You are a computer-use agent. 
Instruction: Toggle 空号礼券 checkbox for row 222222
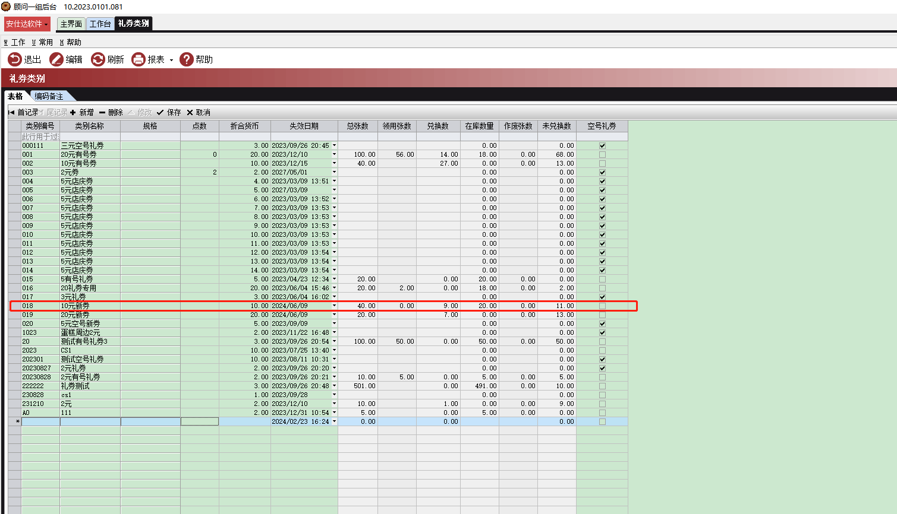(x=602, y=386)
